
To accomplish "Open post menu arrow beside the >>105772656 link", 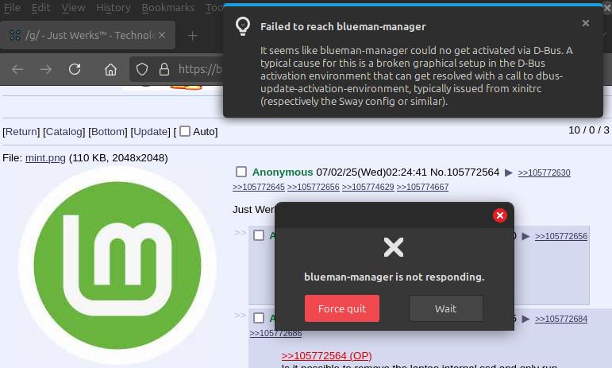I will [x=525, y=236].
